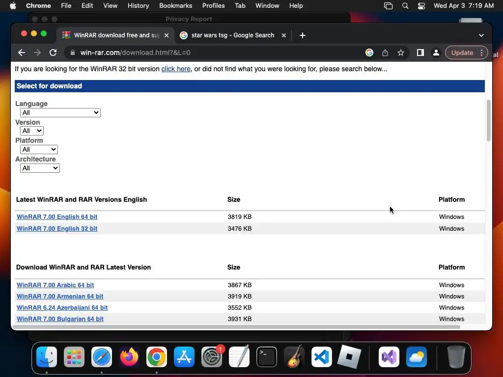Open Stage Manager menu bar icon
Viewport: 503px width, 377px height.
click(388, 6)
